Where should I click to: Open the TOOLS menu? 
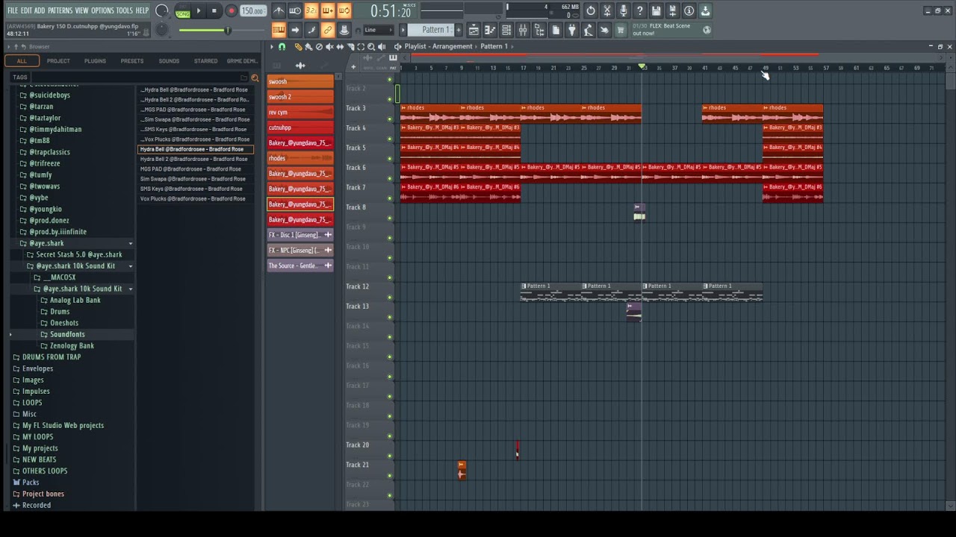click(x=124, y=10)
